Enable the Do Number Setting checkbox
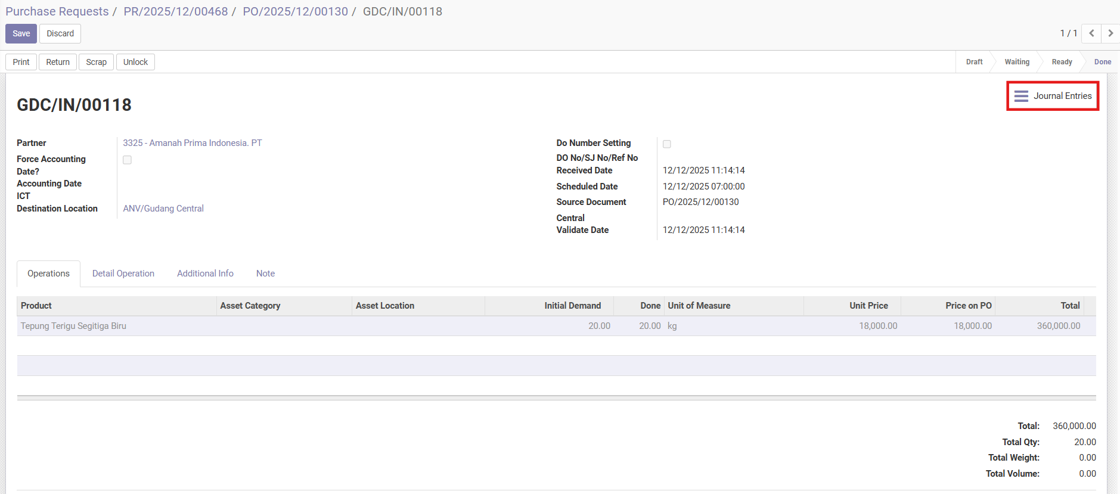1120x494 pixels. coord(667,144)
